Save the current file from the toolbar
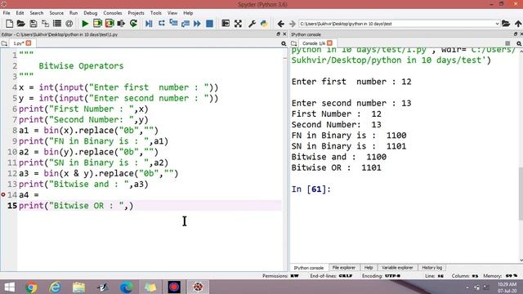Viewport: 523px width, 294px height. click(33, 24)
